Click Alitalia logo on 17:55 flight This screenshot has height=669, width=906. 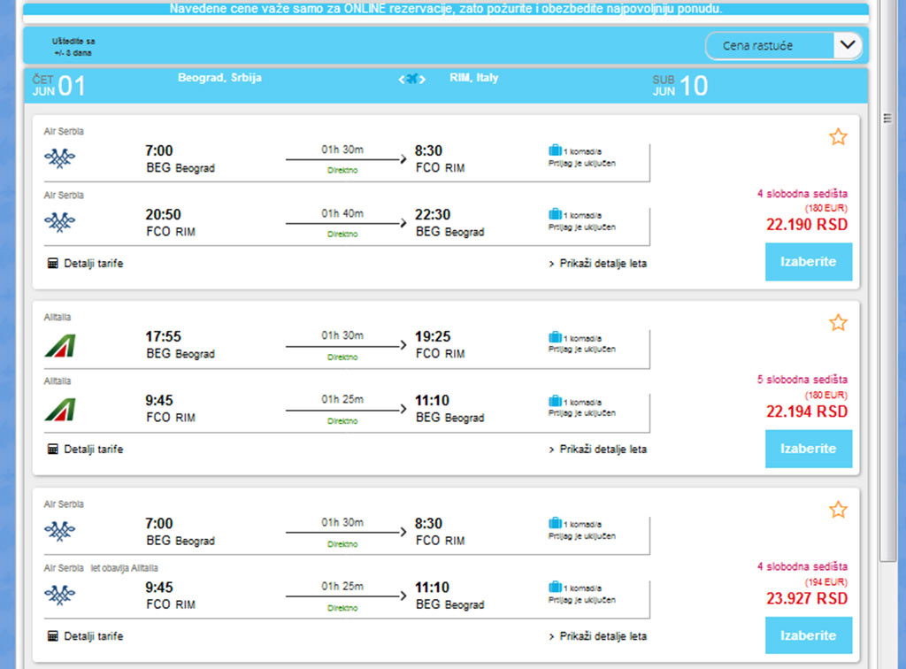point(60,345)
